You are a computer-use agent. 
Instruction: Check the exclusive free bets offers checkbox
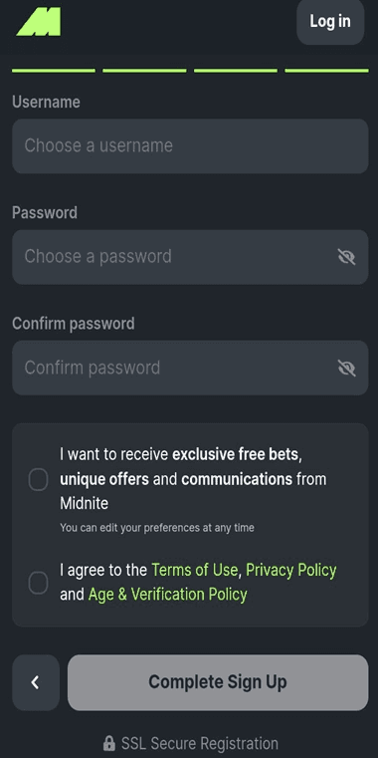38,480
